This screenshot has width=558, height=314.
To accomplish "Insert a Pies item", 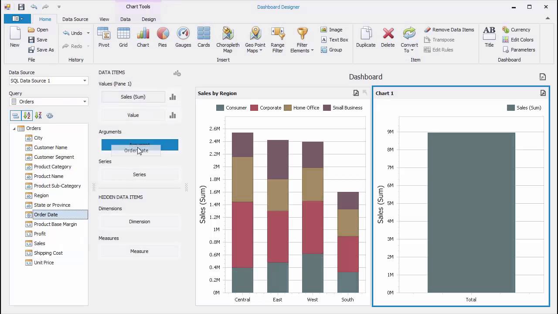I will [x=163, y=38].
